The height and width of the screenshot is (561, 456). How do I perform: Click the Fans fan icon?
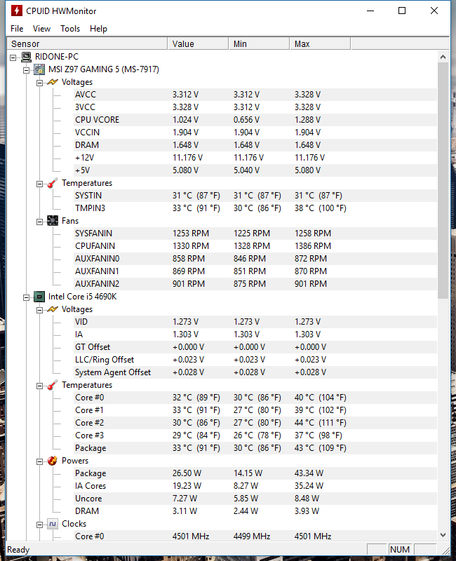pyautogui.click(x=52, y=221)
